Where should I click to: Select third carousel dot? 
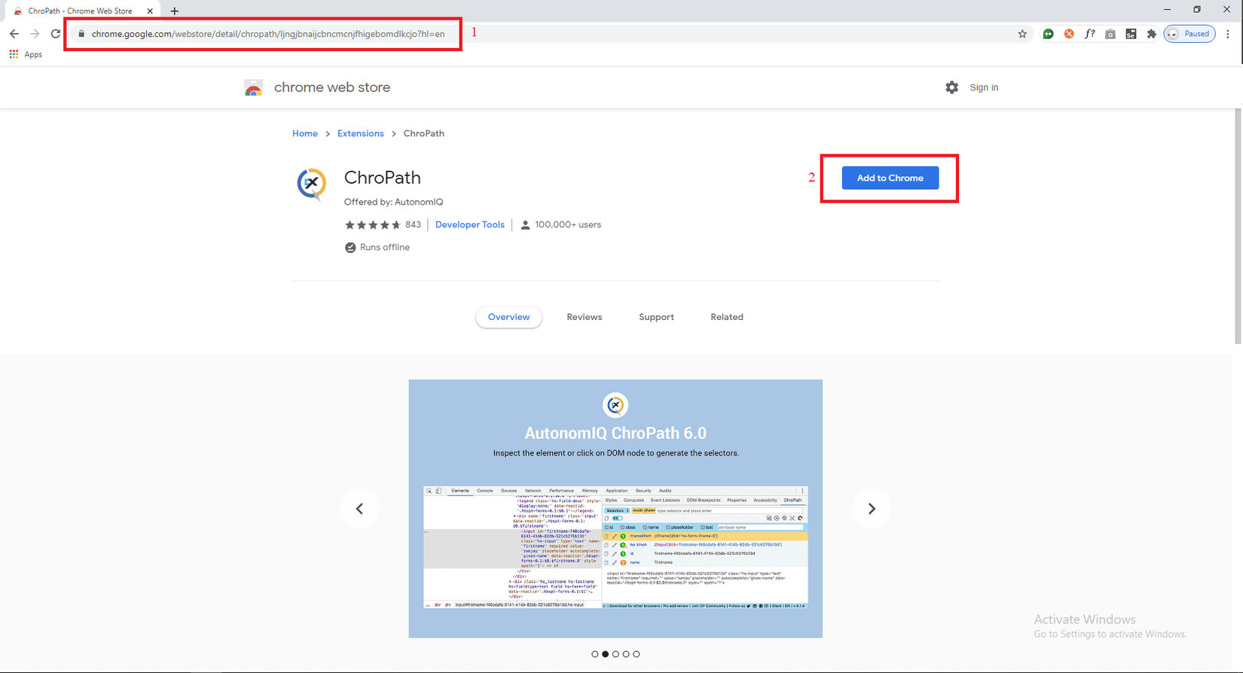[615, 654]
